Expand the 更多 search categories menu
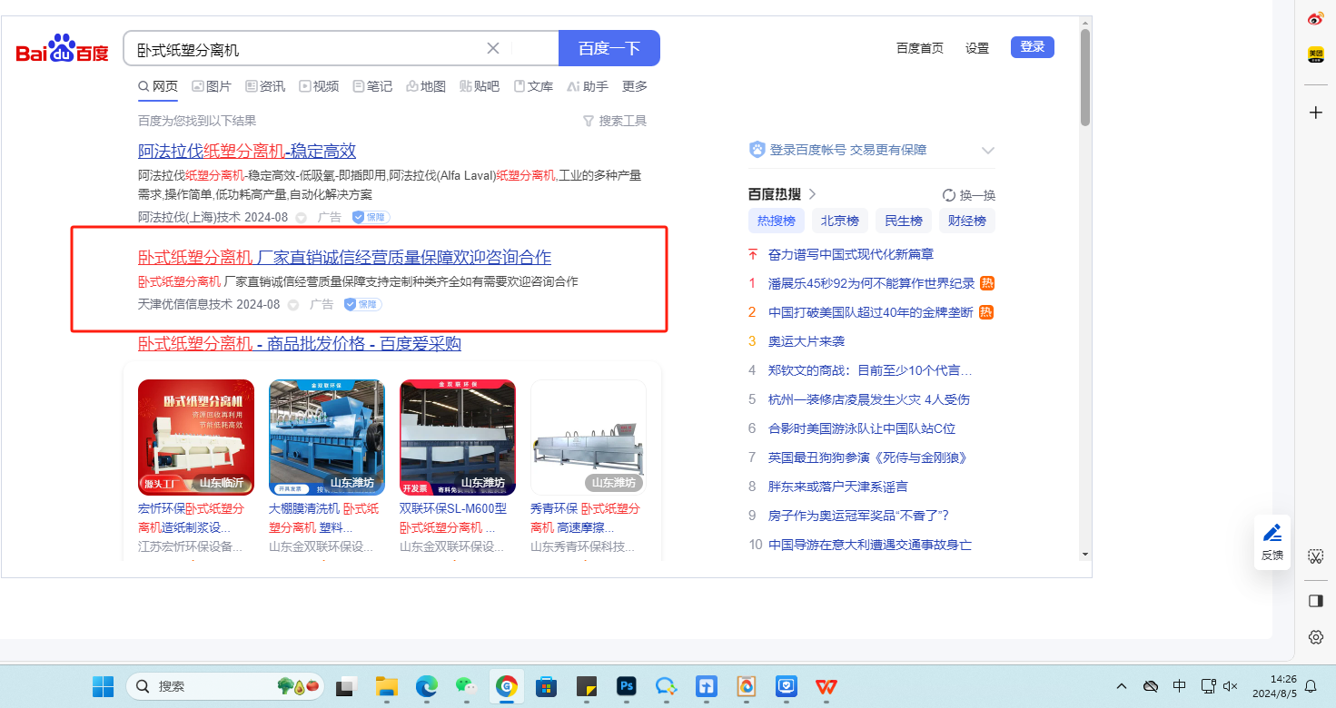 click(x=635, y=86)
